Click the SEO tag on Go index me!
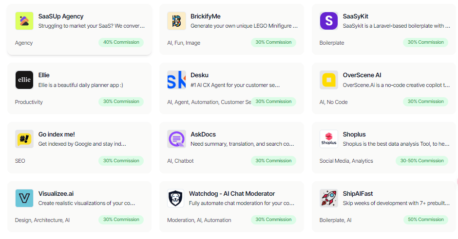Image resolution: width=458 pixels, height=239 pixels. tap(20, 161)
